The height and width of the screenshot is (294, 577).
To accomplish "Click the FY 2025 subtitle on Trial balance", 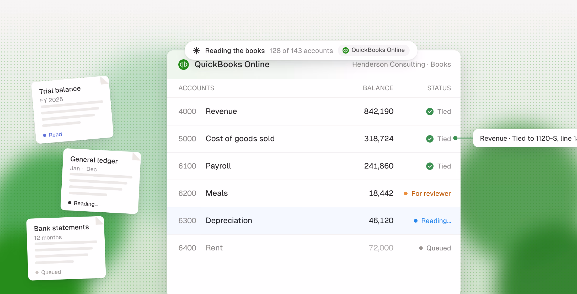I will pyautogui.click(x=51, y=100).
